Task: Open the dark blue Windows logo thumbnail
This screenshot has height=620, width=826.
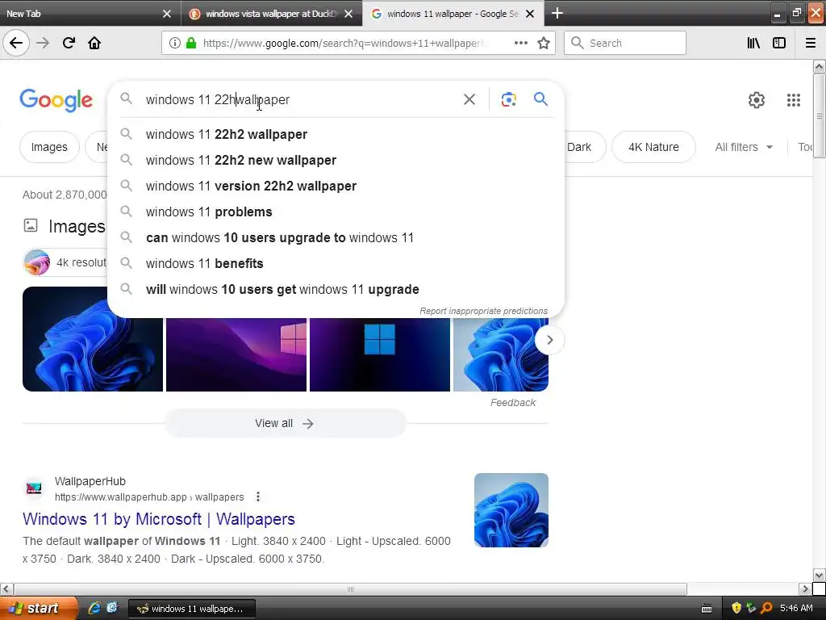Action: tap(380, 354)
